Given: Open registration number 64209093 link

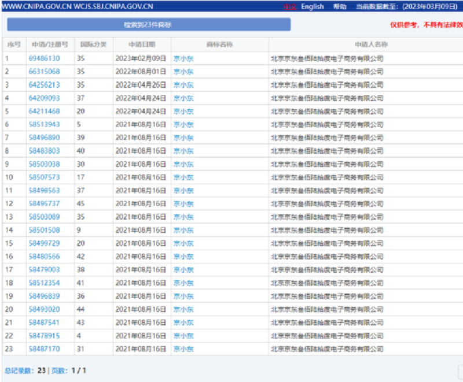Looking at the screenshot, I should coord(45,98).
